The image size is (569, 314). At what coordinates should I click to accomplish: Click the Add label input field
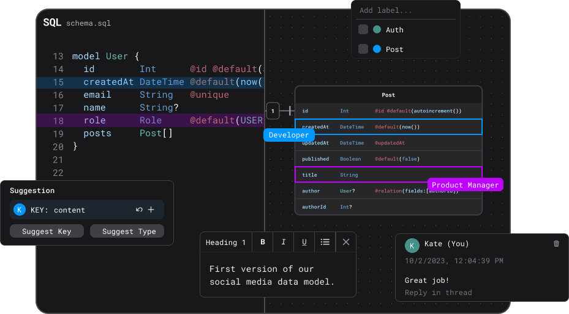(x=405, y=10)
